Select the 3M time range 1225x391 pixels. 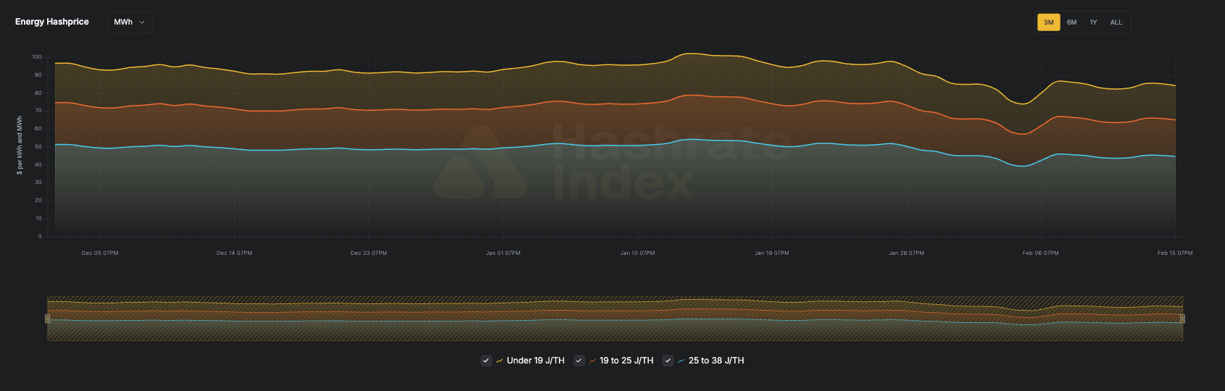pos(1048,22)
